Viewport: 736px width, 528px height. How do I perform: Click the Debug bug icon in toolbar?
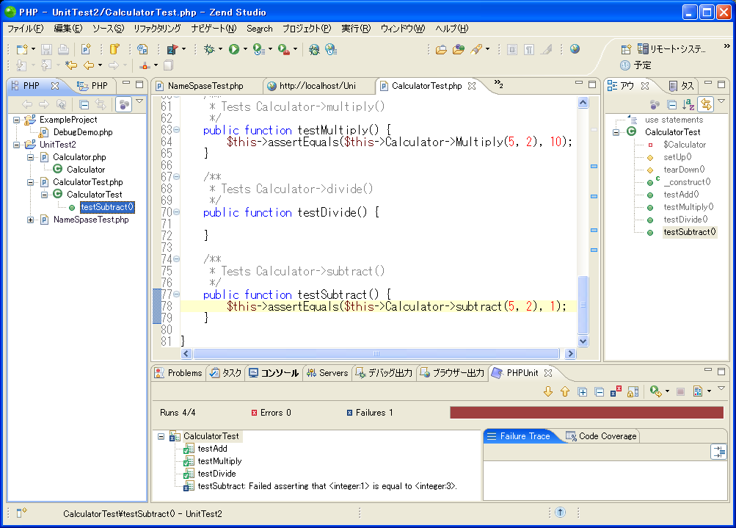coord(209,49)
